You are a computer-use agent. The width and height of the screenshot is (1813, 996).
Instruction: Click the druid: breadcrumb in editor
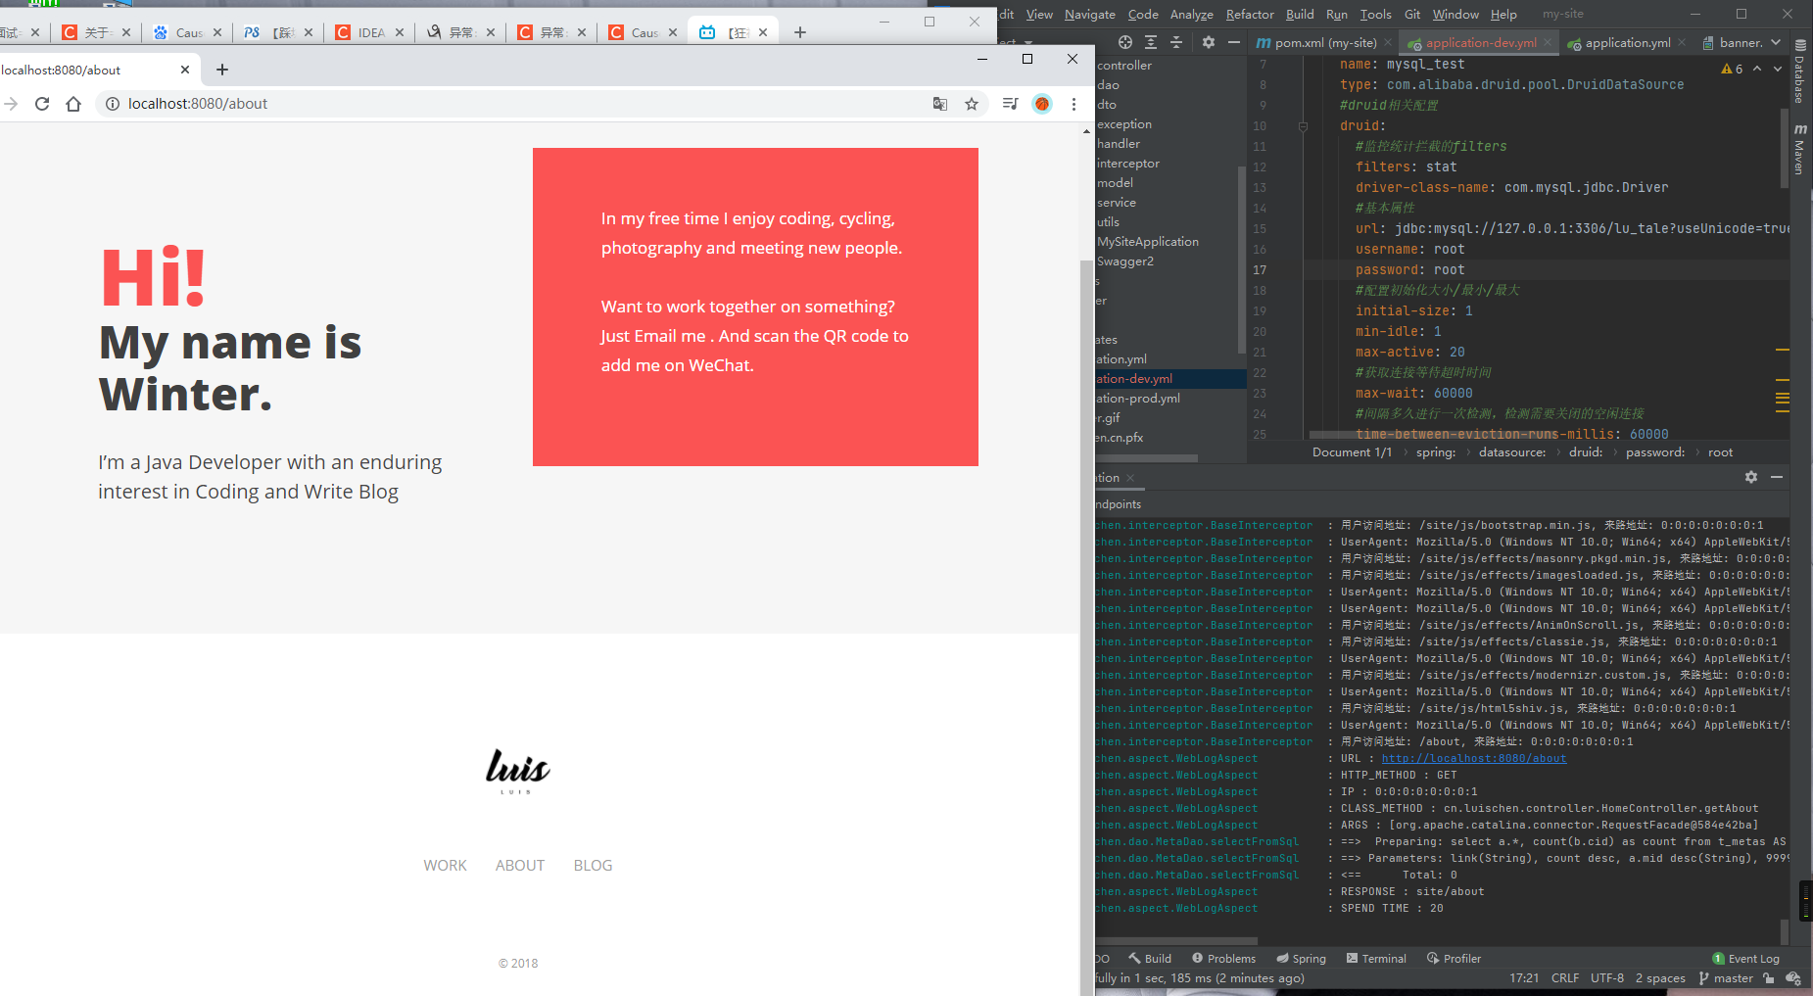(1586, 452)
